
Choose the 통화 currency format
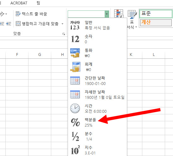[x=97, y=53]
